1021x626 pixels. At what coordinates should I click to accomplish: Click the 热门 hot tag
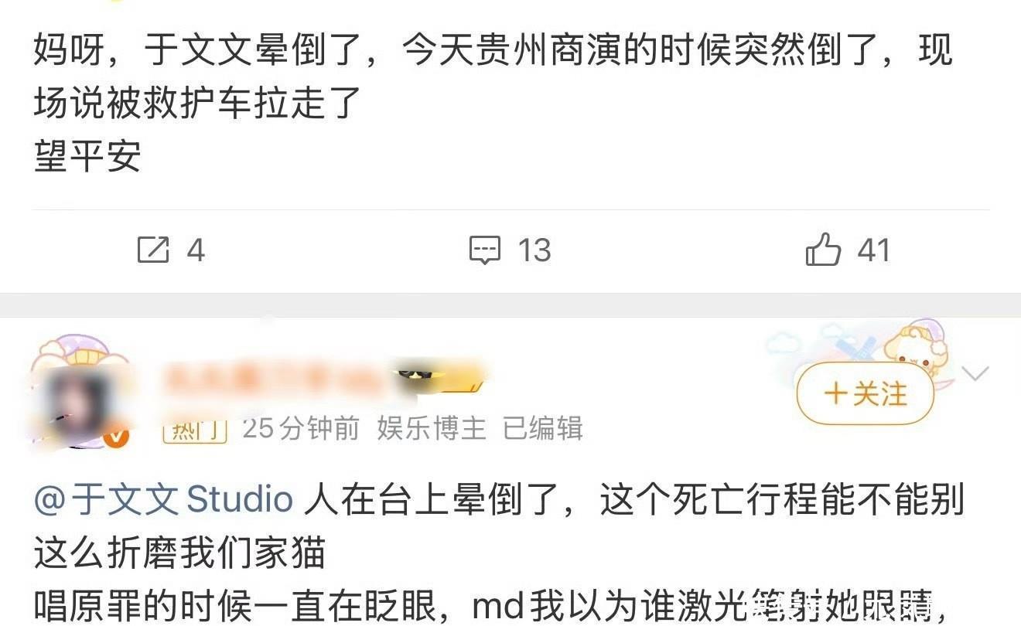point(194,428)
